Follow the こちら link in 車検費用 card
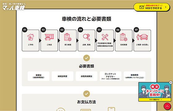This screenshot has height=111, width=173. (x=141, y=77)
